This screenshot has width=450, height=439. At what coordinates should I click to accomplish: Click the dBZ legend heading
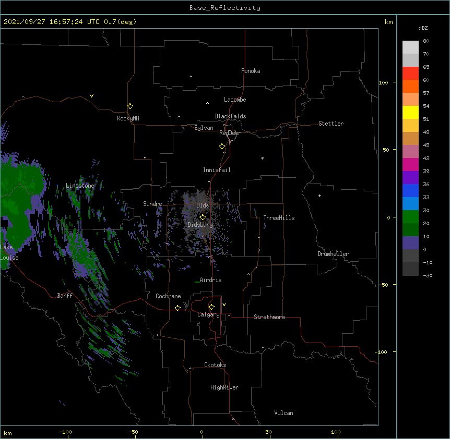423,28
